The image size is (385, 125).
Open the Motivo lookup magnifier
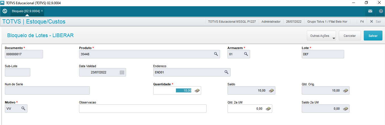coord(23,109)
